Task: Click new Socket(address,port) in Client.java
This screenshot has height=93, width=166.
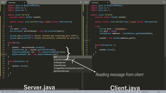Action: click(x=122, y=38)
